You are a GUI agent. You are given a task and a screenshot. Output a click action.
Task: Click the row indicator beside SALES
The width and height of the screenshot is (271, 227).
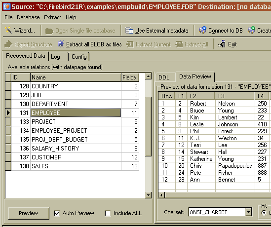point(8,166)
